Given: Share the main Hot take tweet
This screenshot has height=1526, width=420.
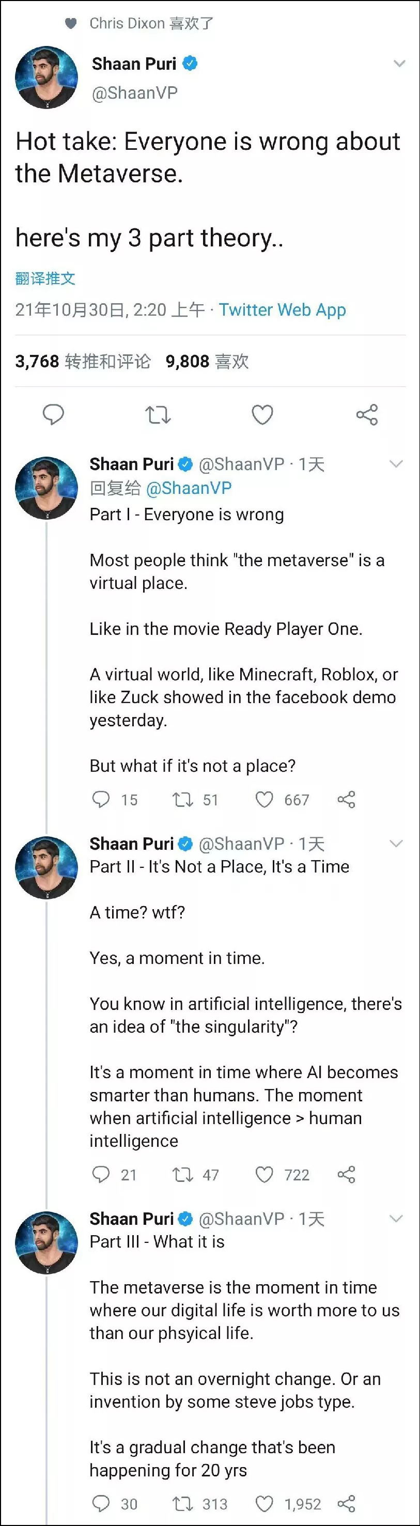Looking at the screenshot, I should tap(367, 415).
